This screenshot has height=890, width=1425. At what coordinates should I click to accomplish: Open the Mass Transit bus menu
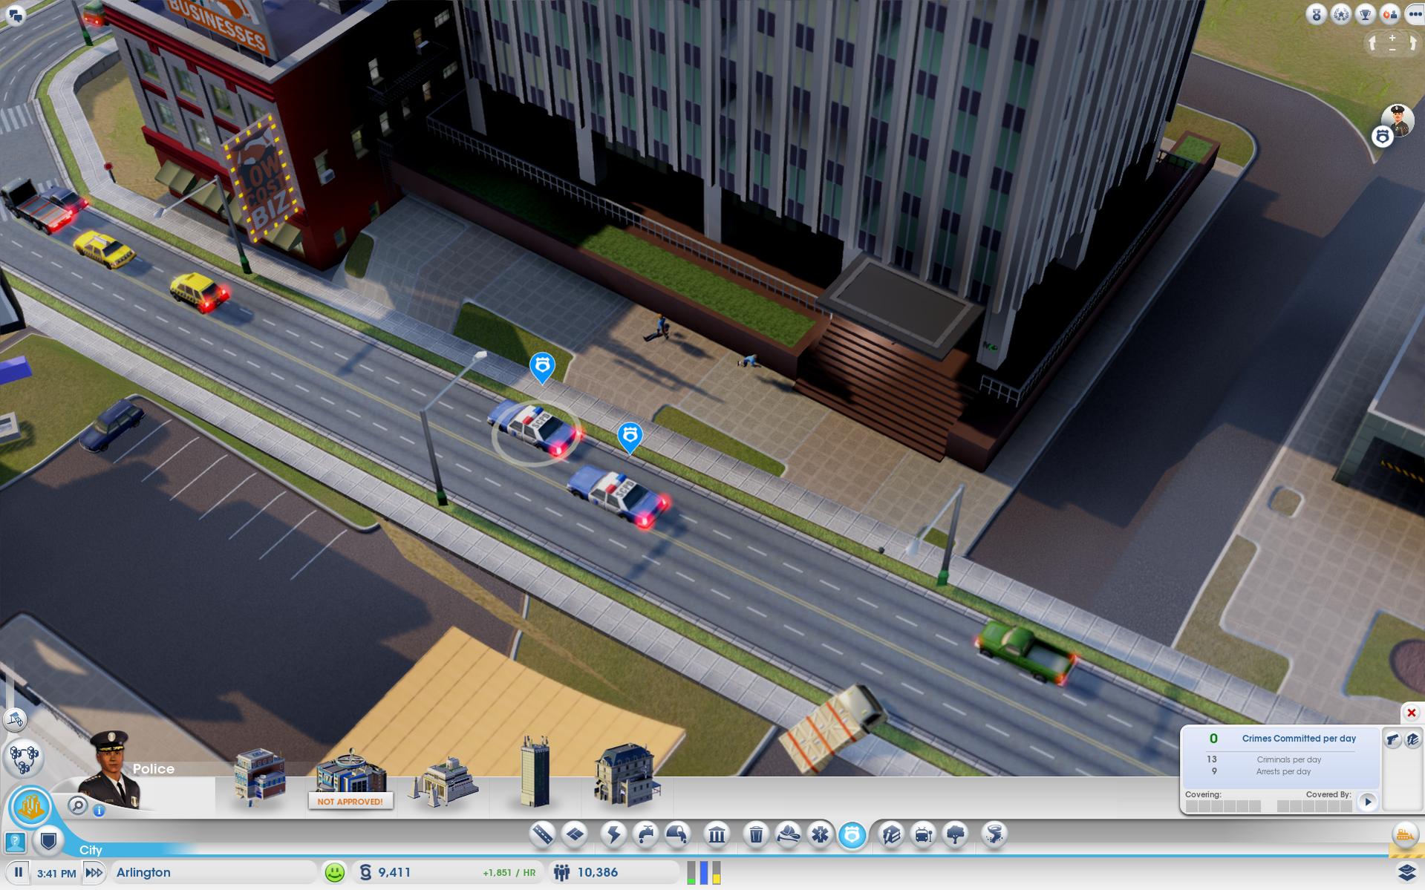(x=923, y=835)
